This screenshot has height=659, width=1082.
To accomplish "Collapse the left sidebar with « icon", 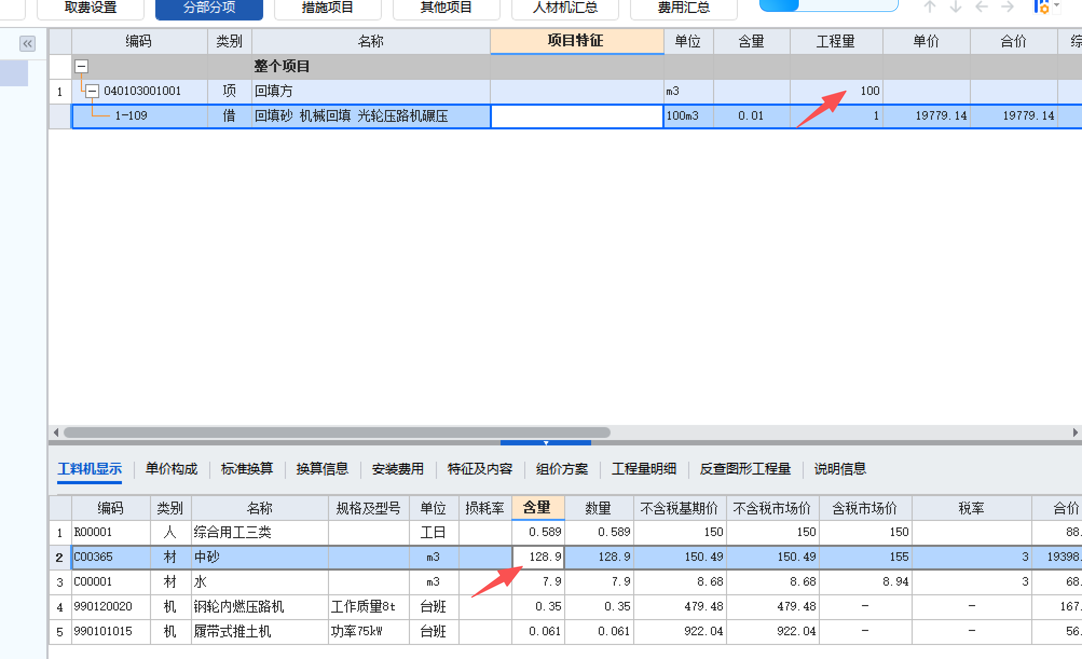I will 27,44.
